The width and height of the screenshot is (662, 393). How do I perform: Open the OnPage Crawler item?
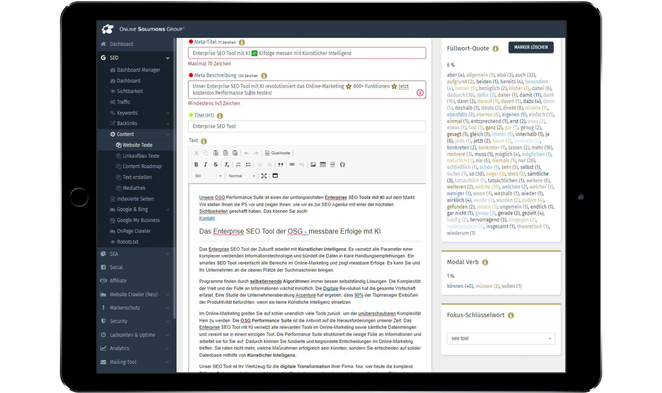(134, 231)
